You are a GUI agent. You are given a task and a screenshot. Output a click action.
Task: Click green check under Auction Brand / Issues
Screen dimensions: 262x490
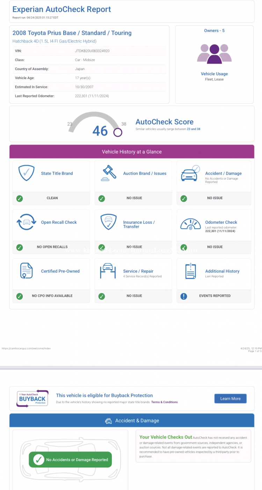[x=102, y=198]
